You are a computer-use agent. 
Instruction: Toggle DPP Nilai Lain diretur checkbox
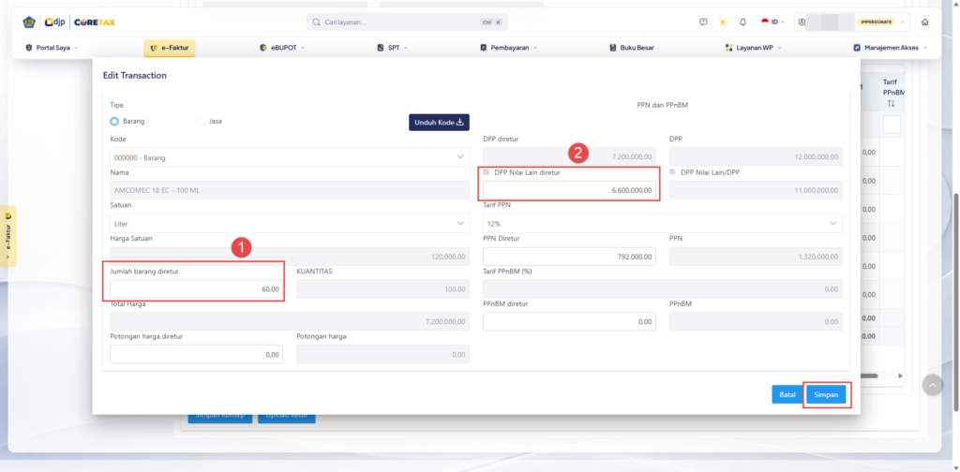pos(487,172)
